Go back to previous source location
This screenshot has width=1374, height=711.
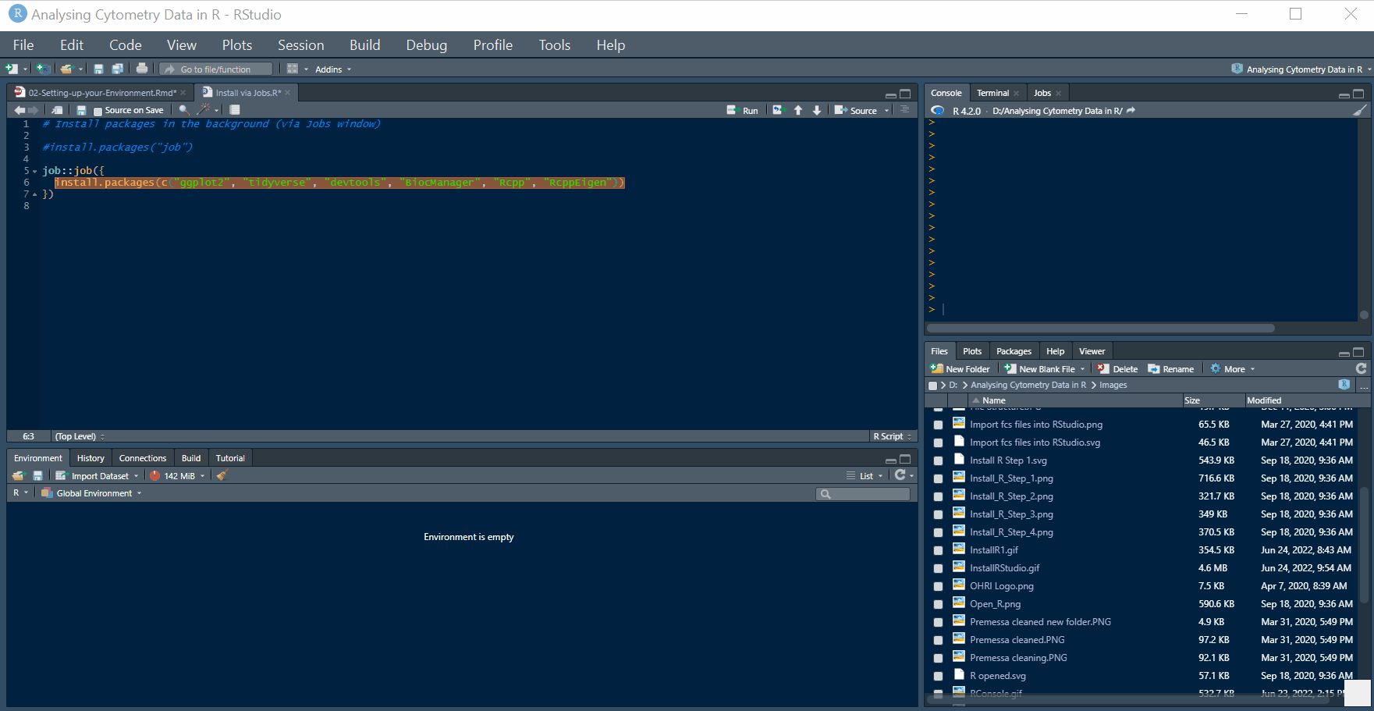click(x=20, y=110)
